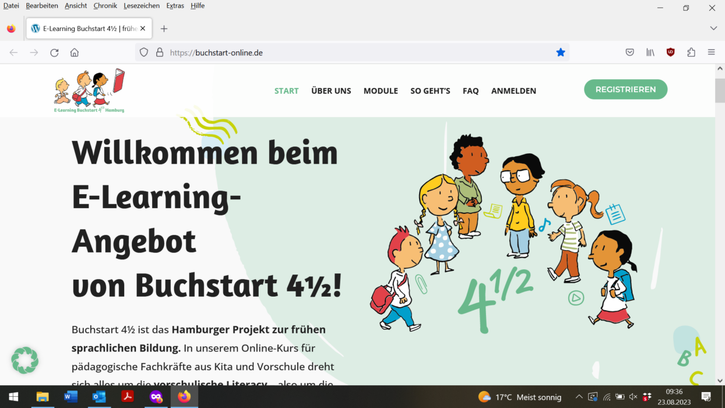Viewport: 725px width, 408px height.
Task: Open the Firefox home page
Action: 75,52
